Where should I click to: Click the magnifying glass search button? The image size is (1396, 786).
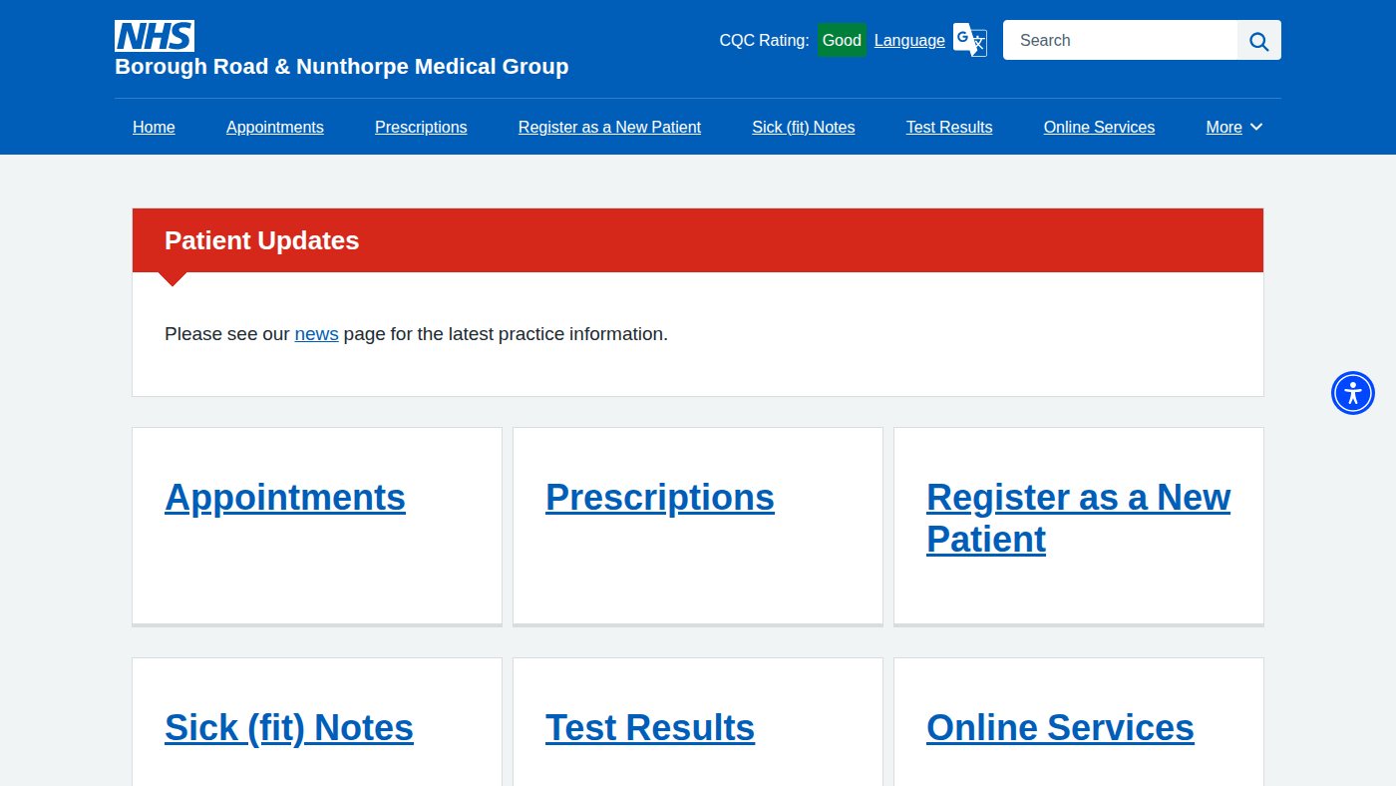1259,40
